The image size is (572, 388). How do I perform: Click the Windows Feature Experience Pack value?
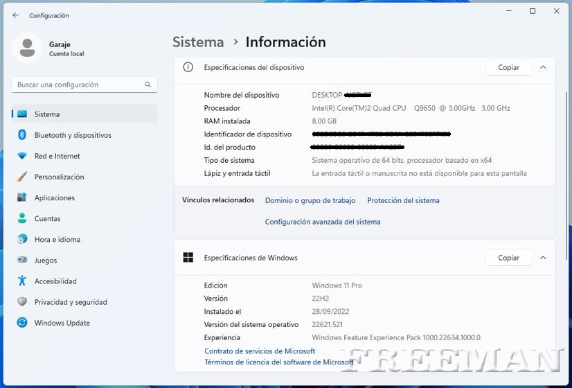pyautogui.click(x=396, y=337)
